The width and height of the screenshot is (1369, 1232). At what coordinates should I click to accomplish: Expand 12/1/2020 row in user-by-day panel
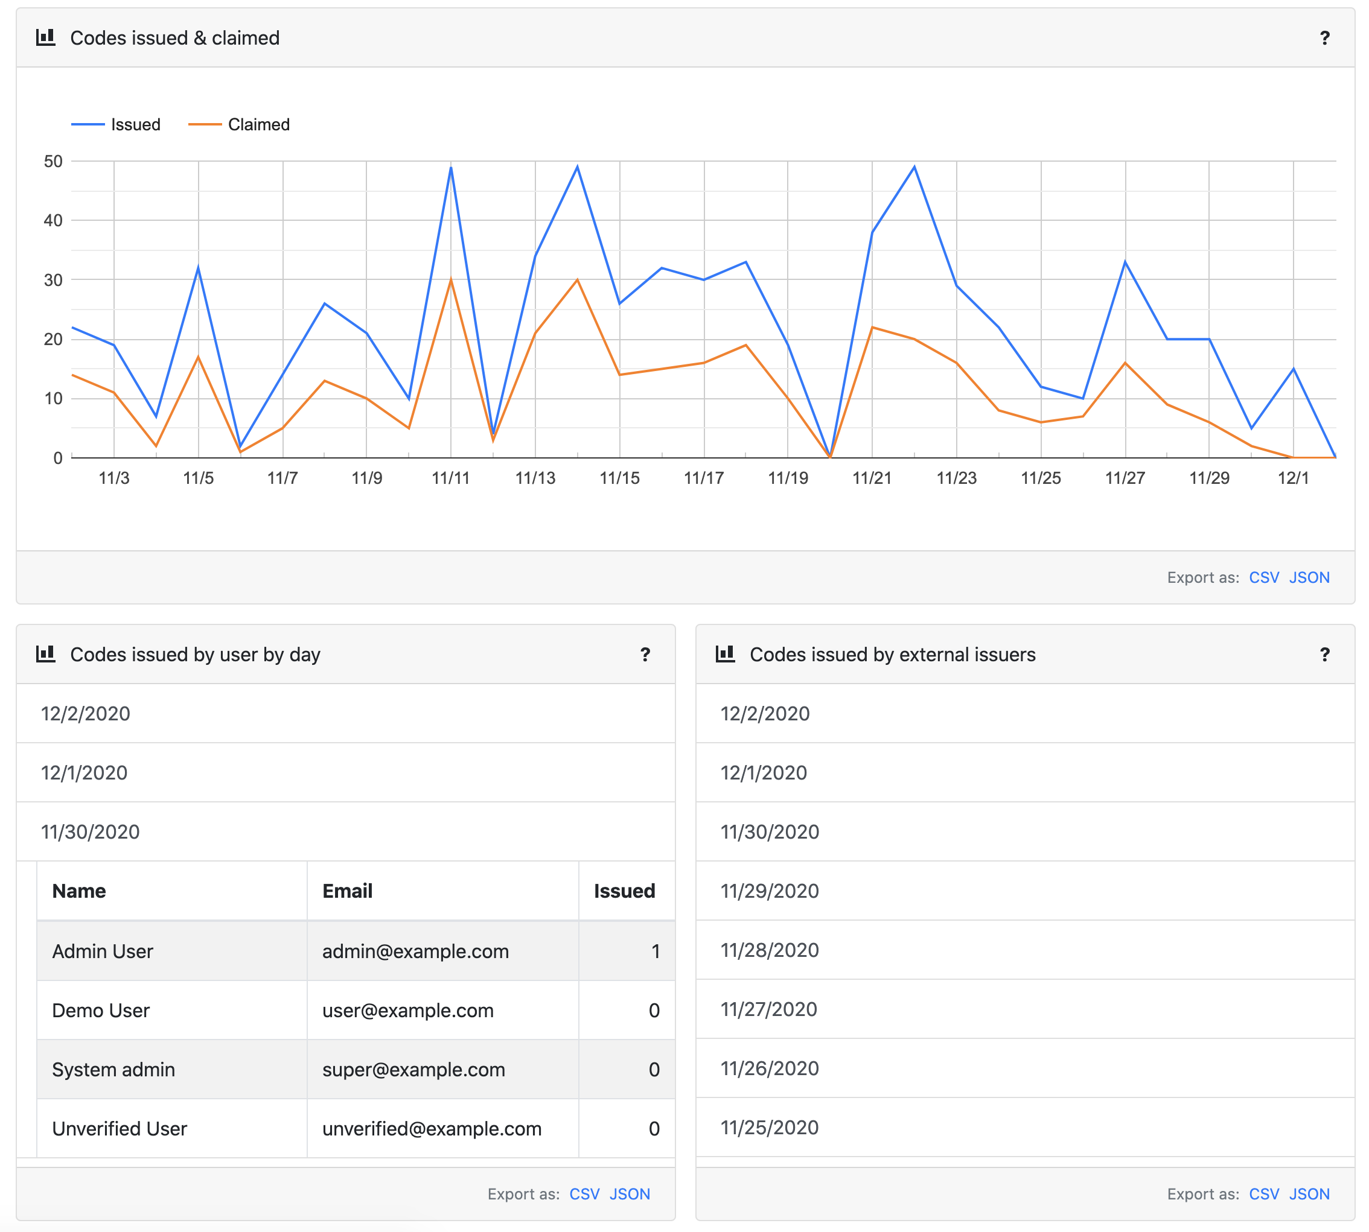pyautogui.click(x=84, y=772)
